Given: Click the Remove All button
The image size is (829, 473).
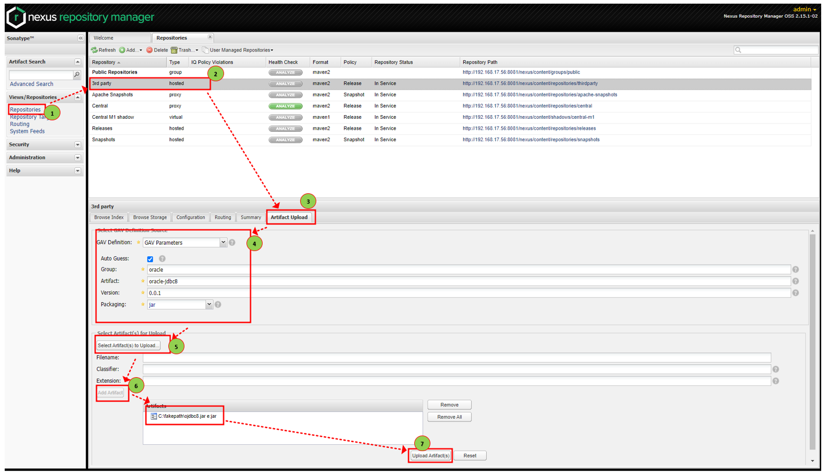Looking at the screenshot, I should (449, 417).
